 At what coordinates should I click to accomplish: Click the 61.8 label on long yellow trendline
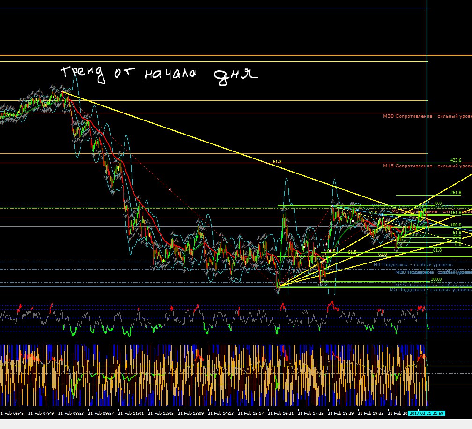coord(277,162)
